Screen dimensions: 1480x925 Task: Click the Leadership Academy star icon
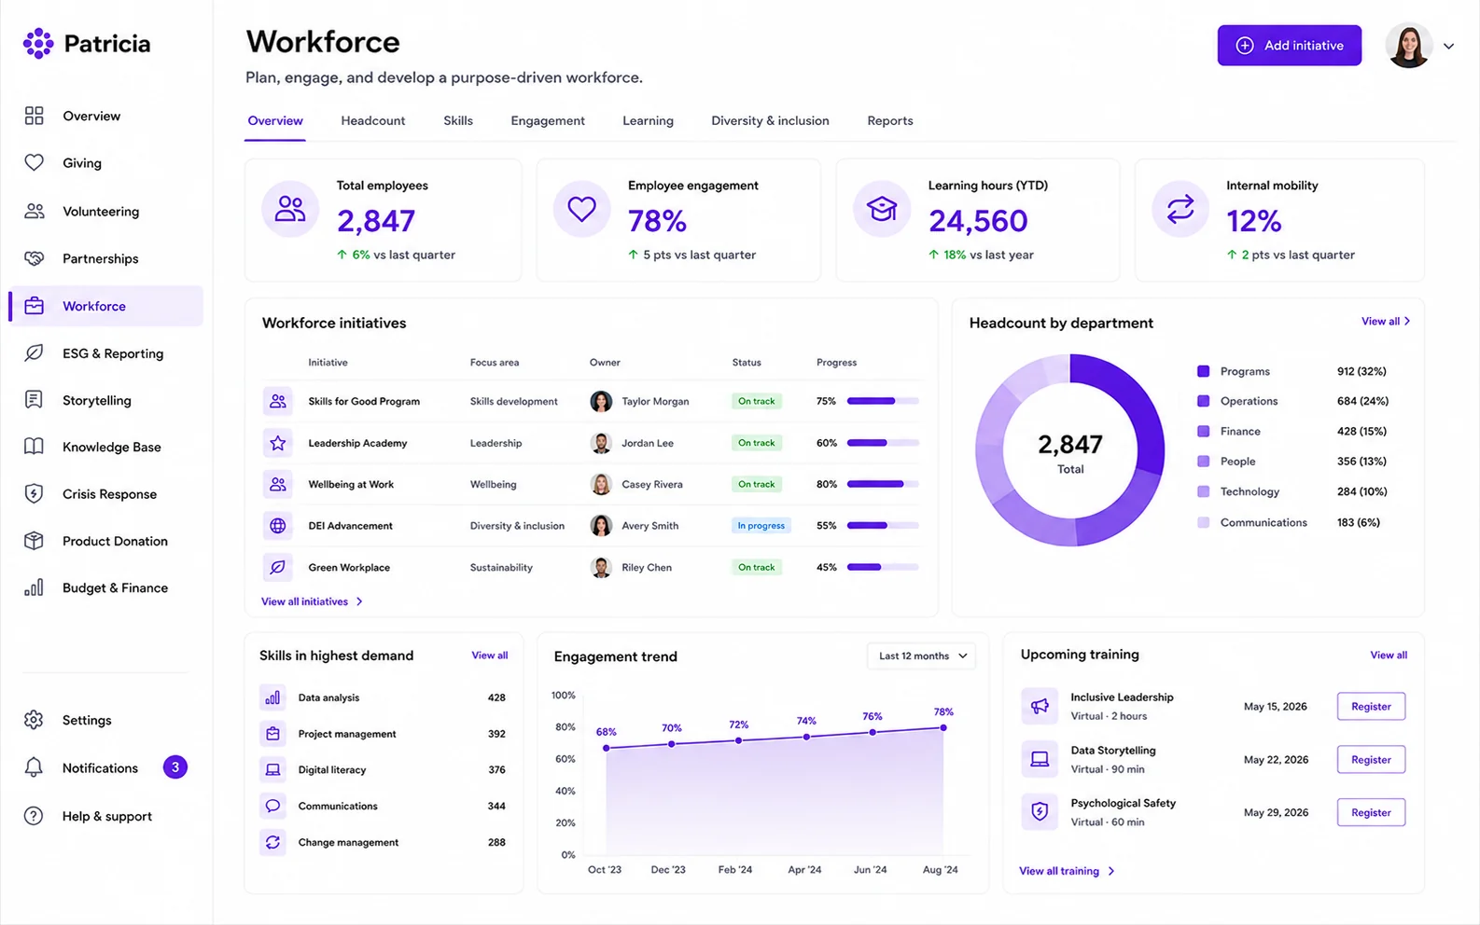277,443
